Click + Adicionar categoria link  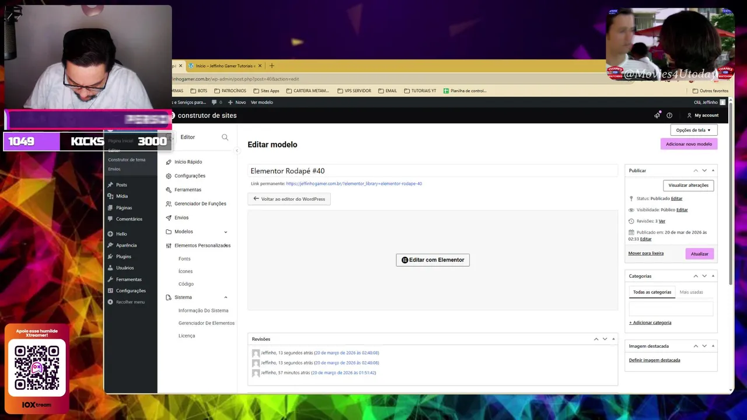point(650,323)
